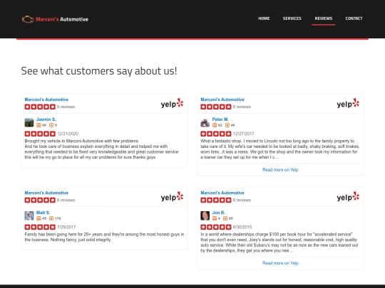Click review text starting 'What a fantastic shop'

280,149
